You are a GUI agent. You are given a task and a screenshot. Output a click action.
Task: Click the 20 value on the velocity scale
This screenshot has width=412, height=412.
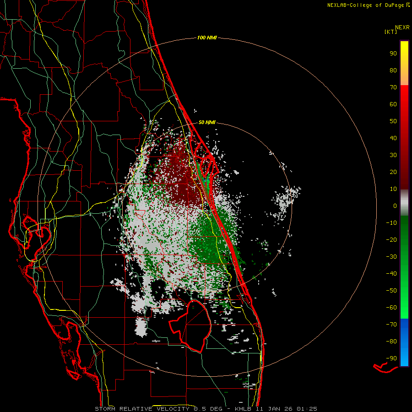click(393, 172)
